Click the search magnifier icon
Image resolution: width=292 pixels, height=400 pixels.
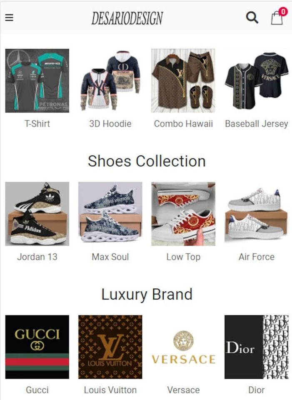pyautogui.click(x=252, y=17)
